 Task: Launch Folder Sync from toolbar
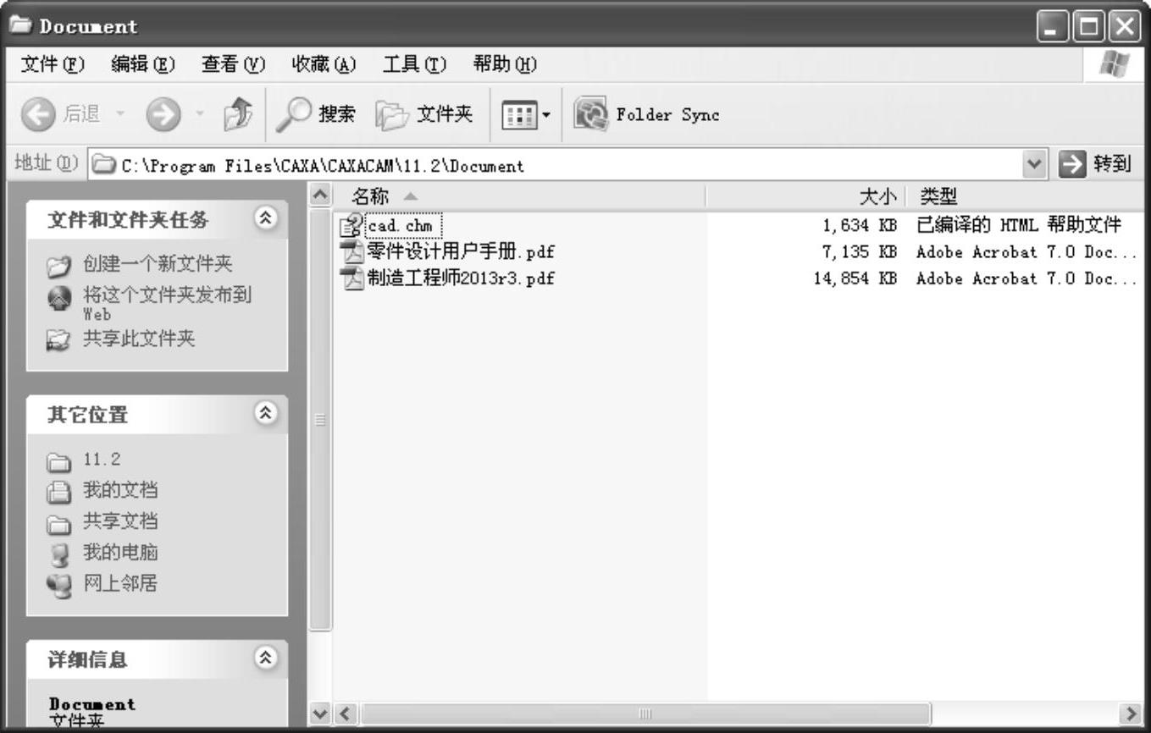coord(647,115)
